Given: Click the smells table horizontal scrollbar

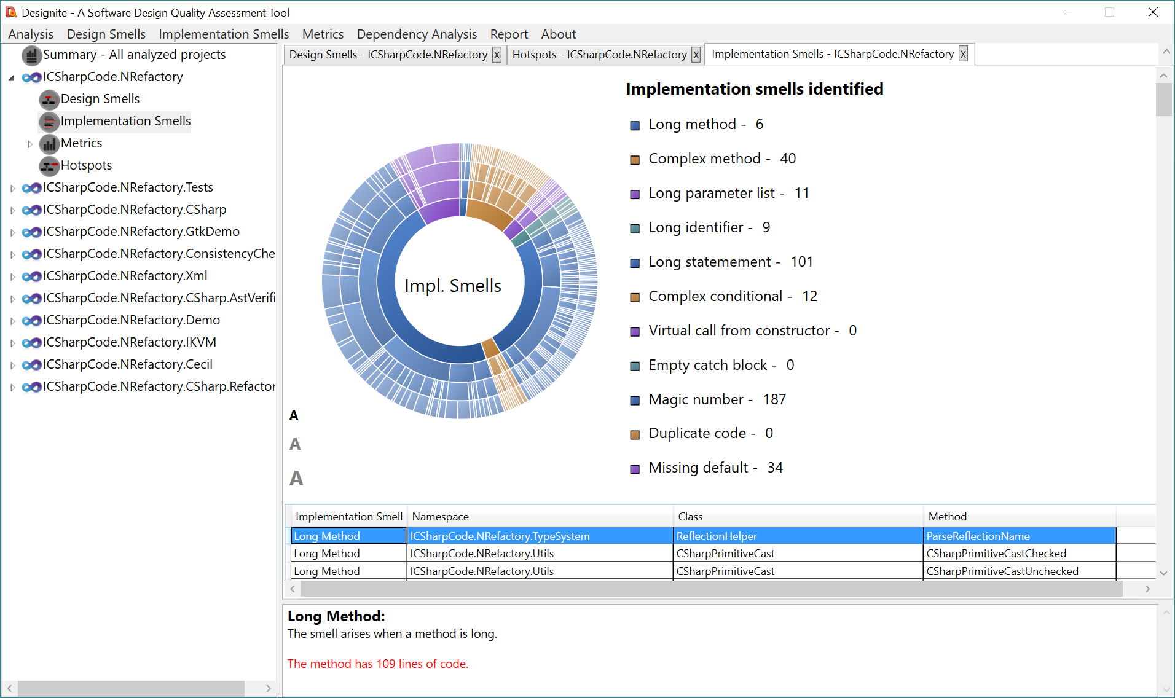Looking at the screenshot, I should [711, 589].
